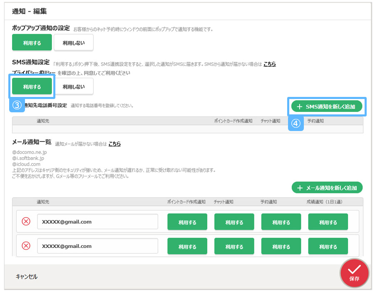The width and height of the screenshot is (375, 292).
Task: Toggle point card notification for first email
Action: pos(187,222)
